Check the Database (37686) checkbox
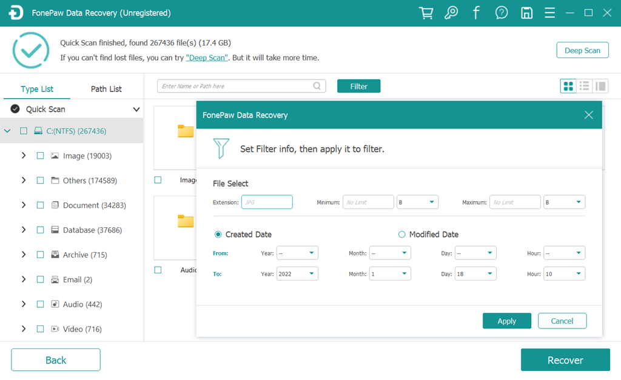 pos(40,230)
